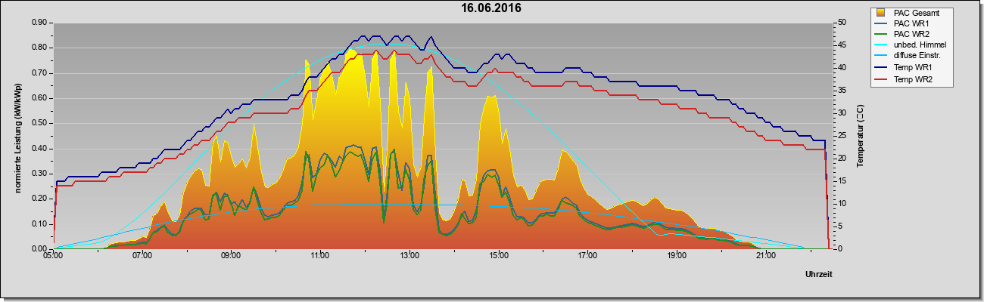Click the 09:00 time axis label

tap(231, 256)
